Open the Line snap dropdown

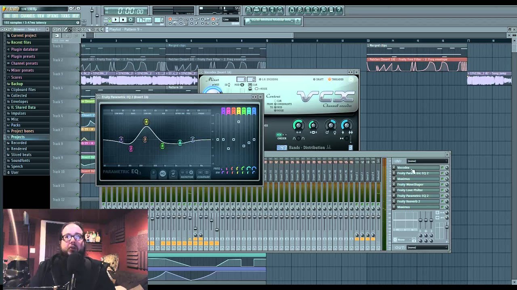(x=231, y=20)
